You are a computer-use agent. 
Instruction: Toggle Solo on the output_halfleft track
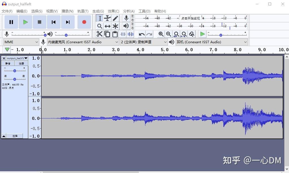(21, 64)
